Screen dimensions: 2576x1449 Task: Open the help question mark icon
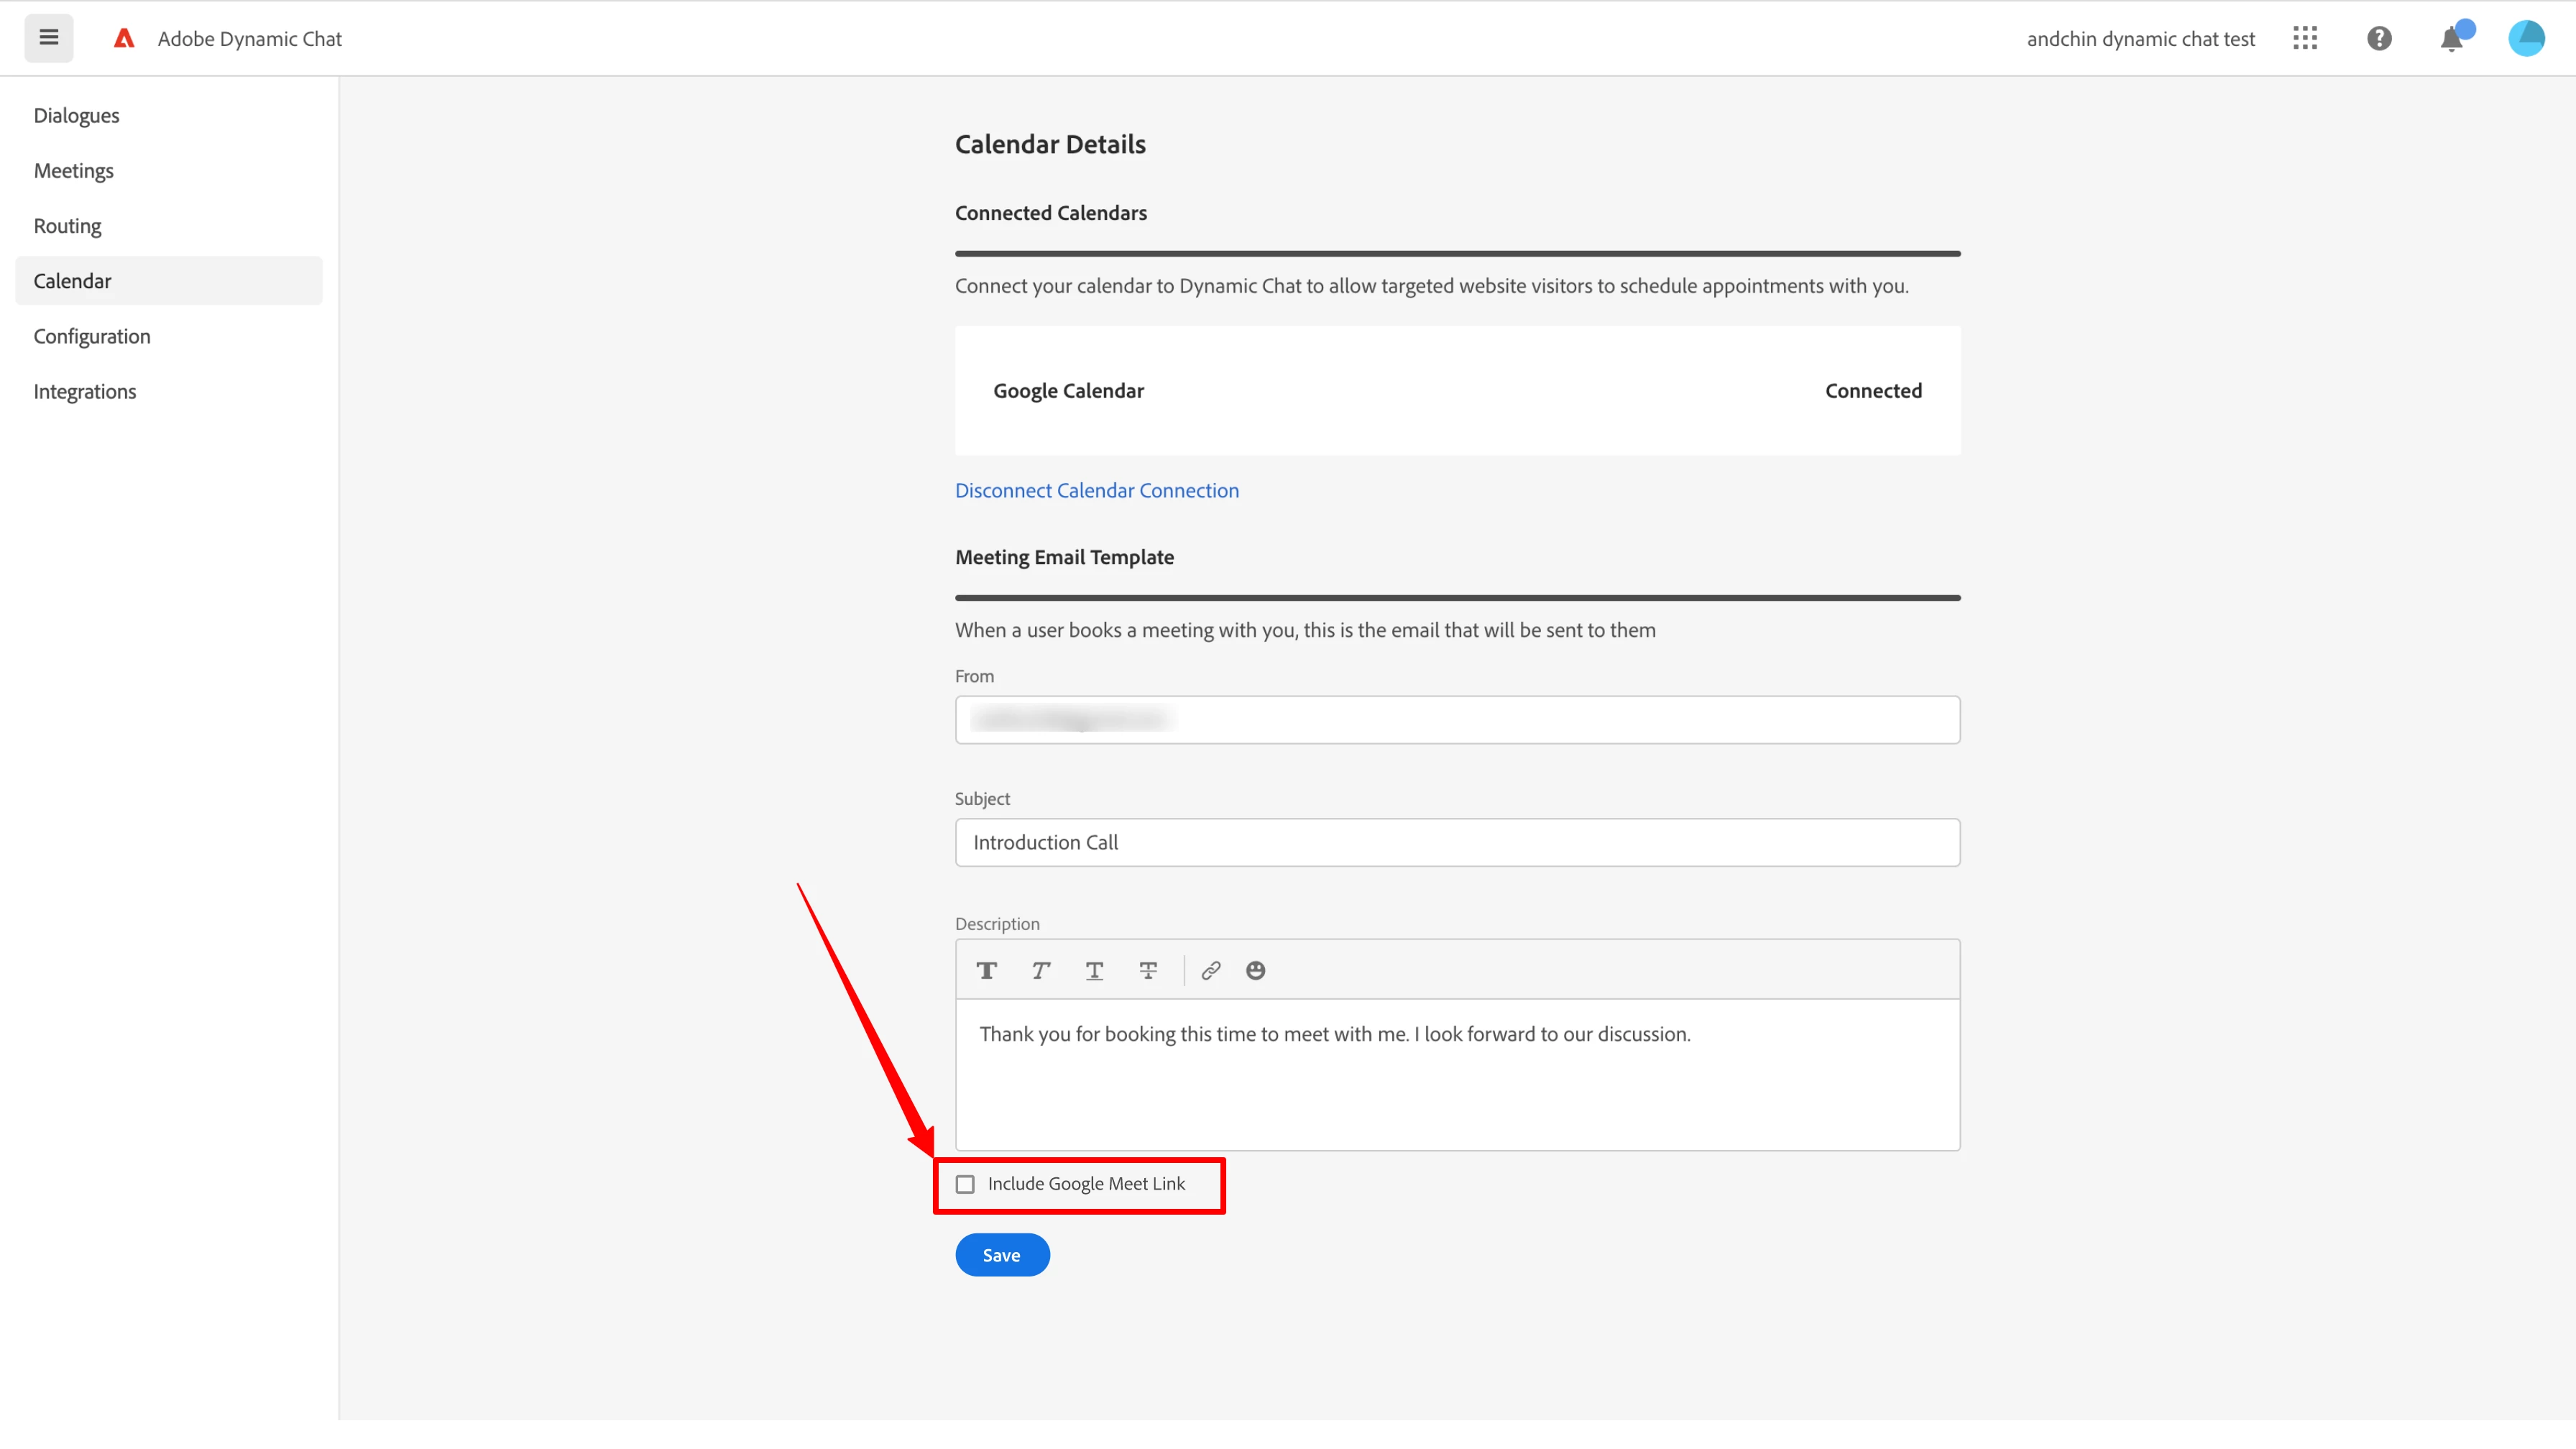click(2379, 38)
